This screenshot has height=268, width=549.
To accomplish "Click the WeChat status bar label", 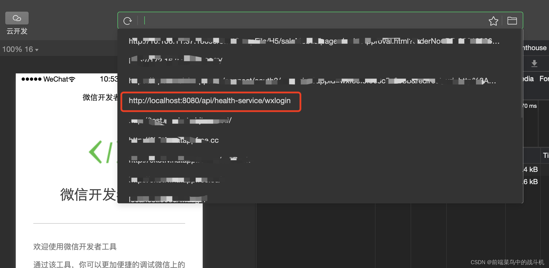I will click(x=55, y=79).
